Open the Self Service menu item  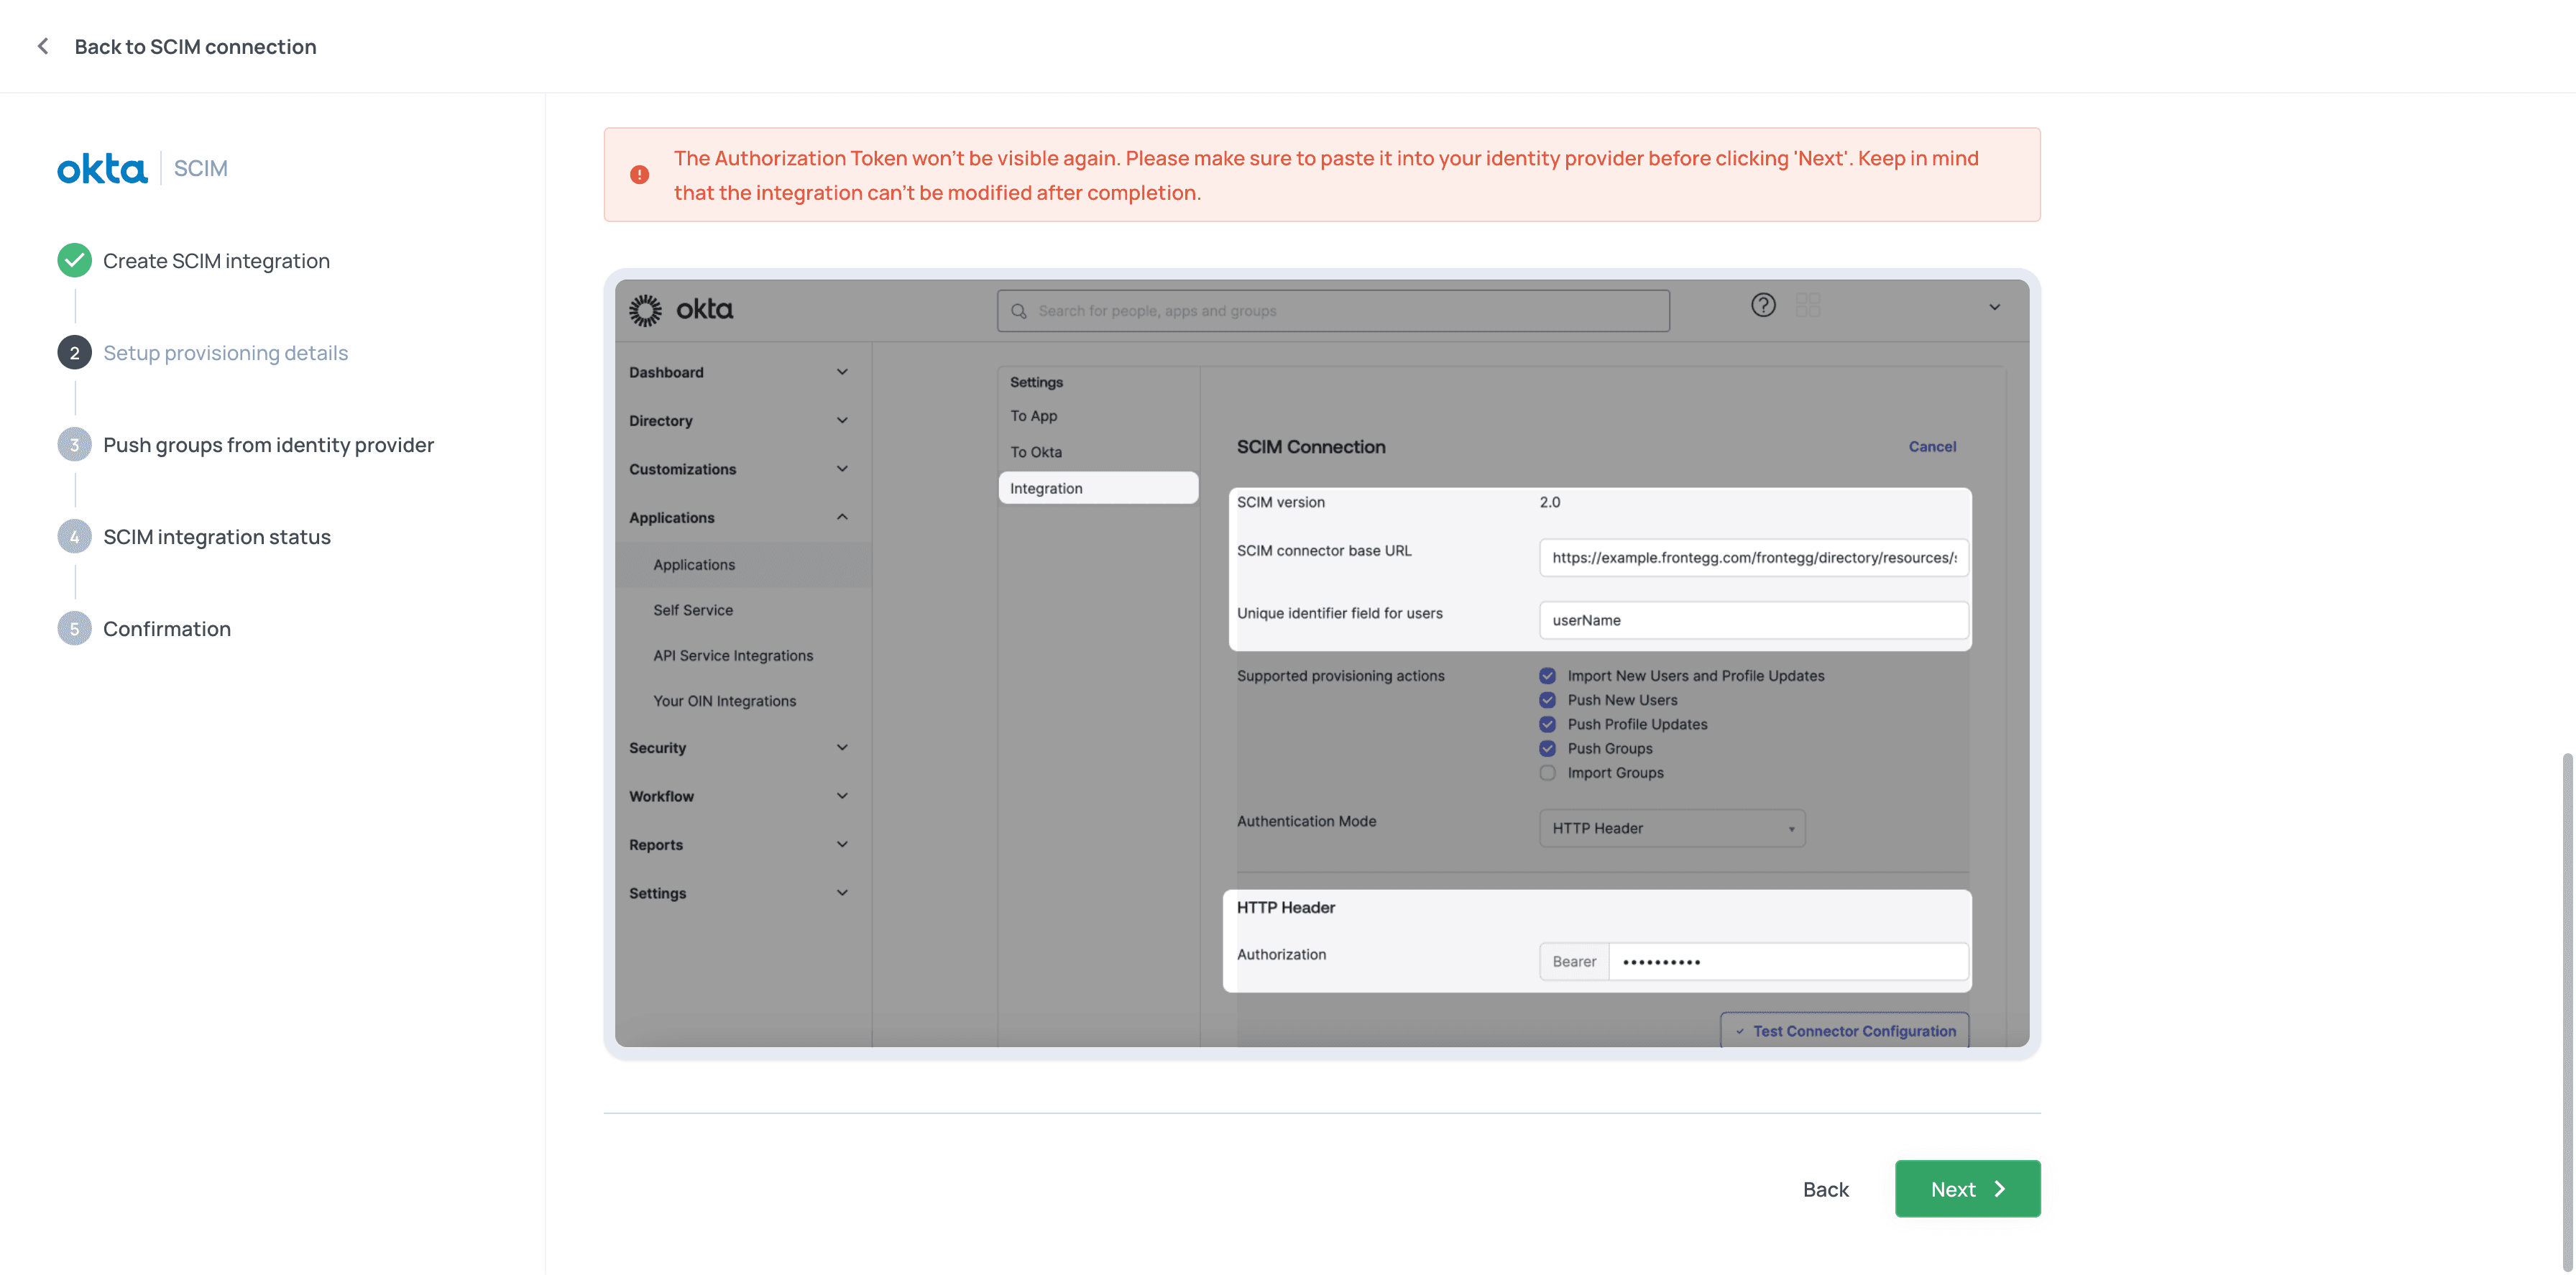pyautogui.click(x=693, y=610)
